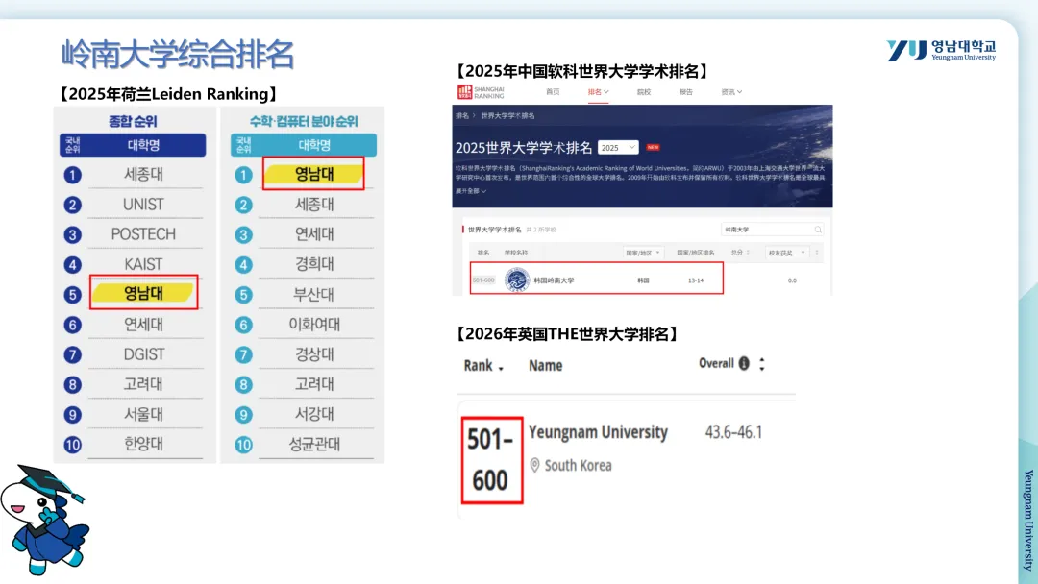Expand the 排名 navigation menu

598,92
